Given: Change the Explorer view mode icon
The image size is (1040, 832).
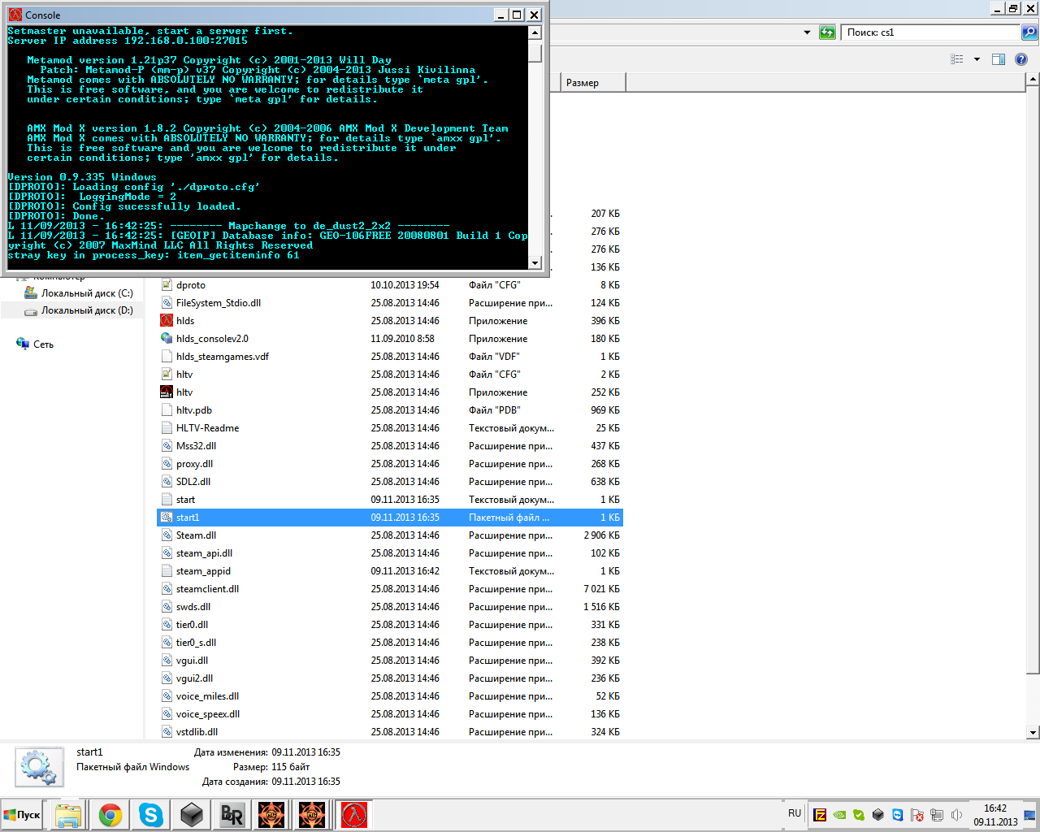Looking at the screenshot, I should [957, 59].
